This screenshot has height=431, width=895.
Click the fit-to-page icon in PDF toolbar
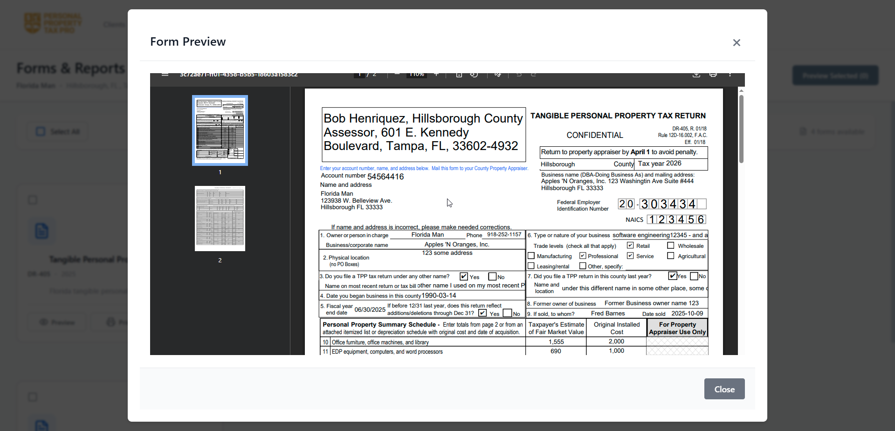[459, 75]
